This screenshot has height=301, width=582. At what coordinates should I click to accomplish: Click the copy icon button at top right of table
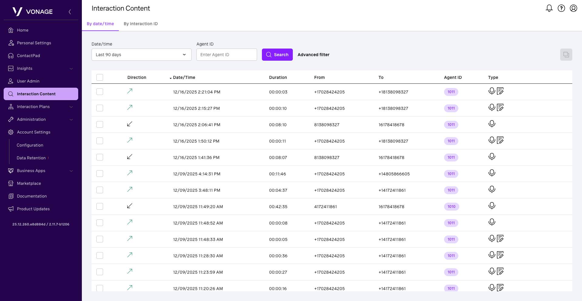[x=566, y=55]
